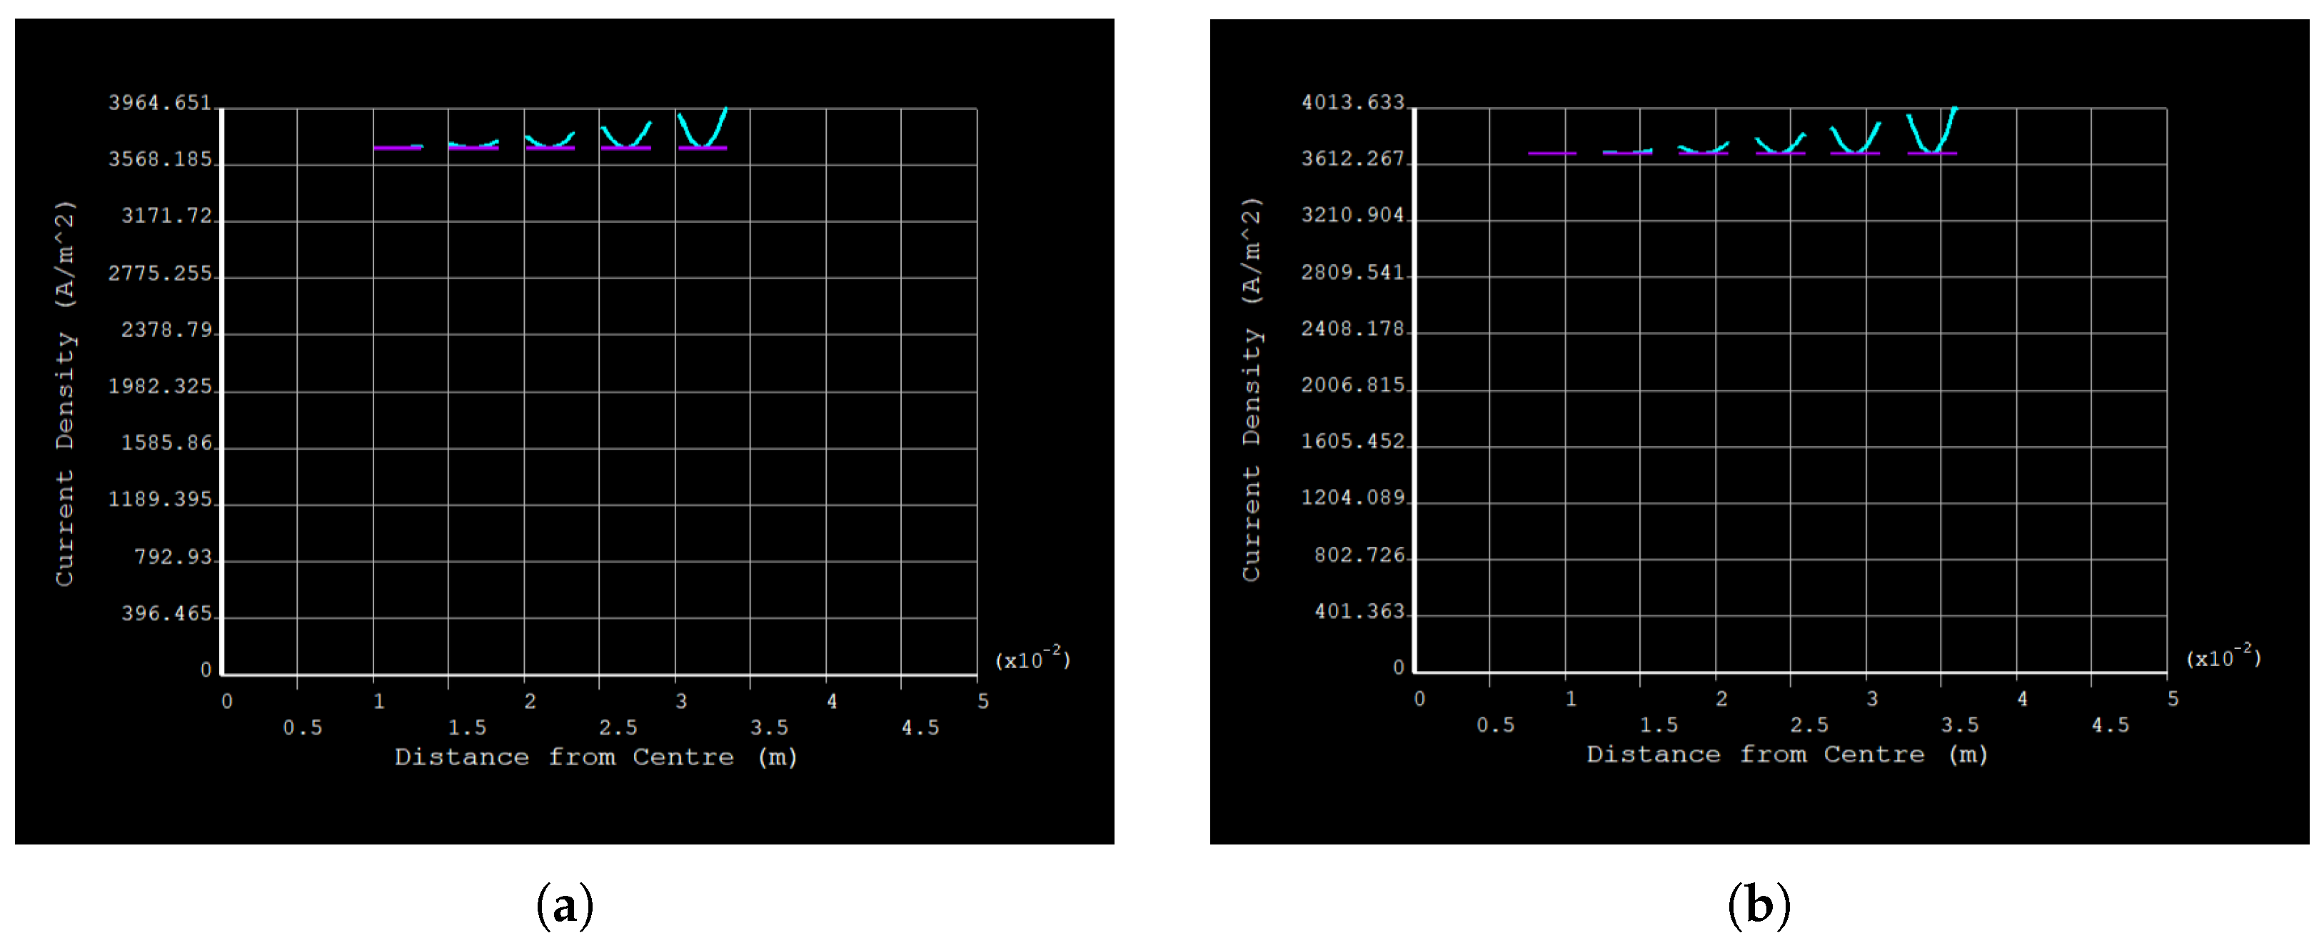This screenshot has width=2324, height=948.
Task: Click the 4.5 x-axis tick in the left plot
Action: [x=920, y=728]
